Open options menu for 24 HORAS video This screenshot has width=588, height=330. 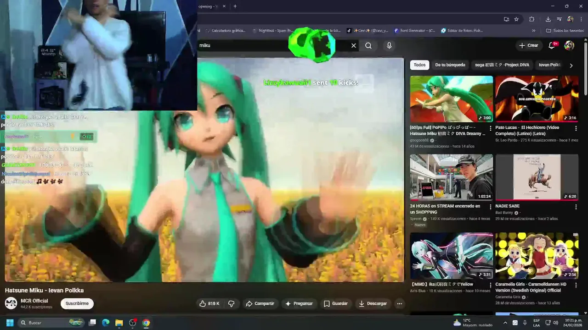(x=490, y=207)
